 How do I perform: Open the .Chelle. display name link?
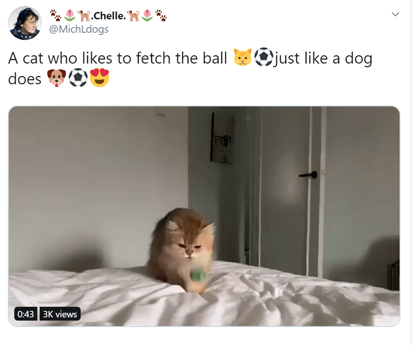point(108,16)
